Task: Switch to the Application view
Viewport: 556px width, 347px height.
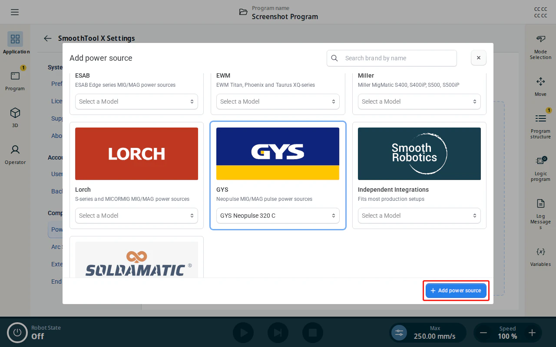Action: tap(16, 43)
